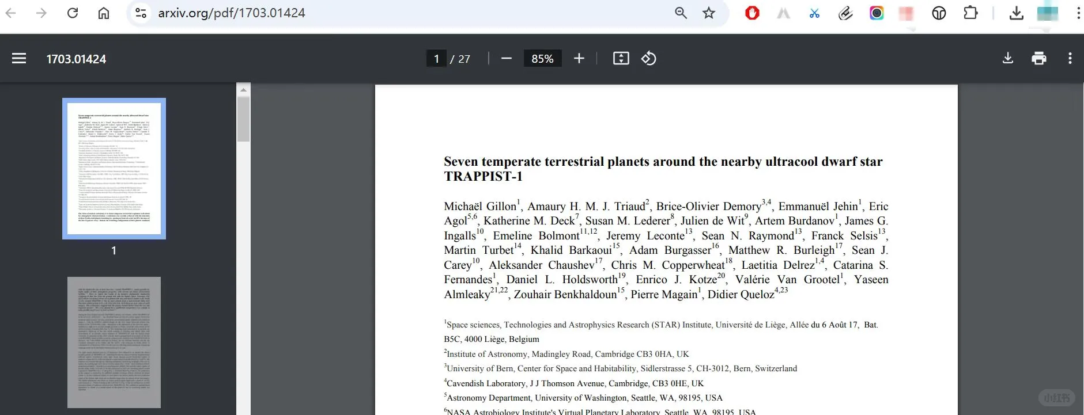Reload the arXiv PDF page
The image size is (1084, 415).
(73, 13)
